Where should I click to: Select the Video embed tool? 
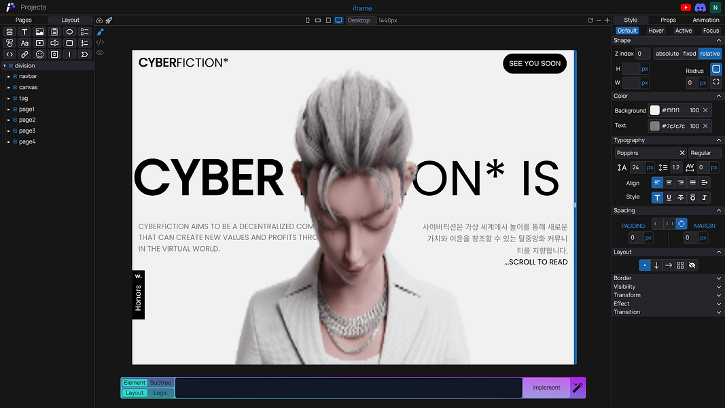(x=39, y=43)
